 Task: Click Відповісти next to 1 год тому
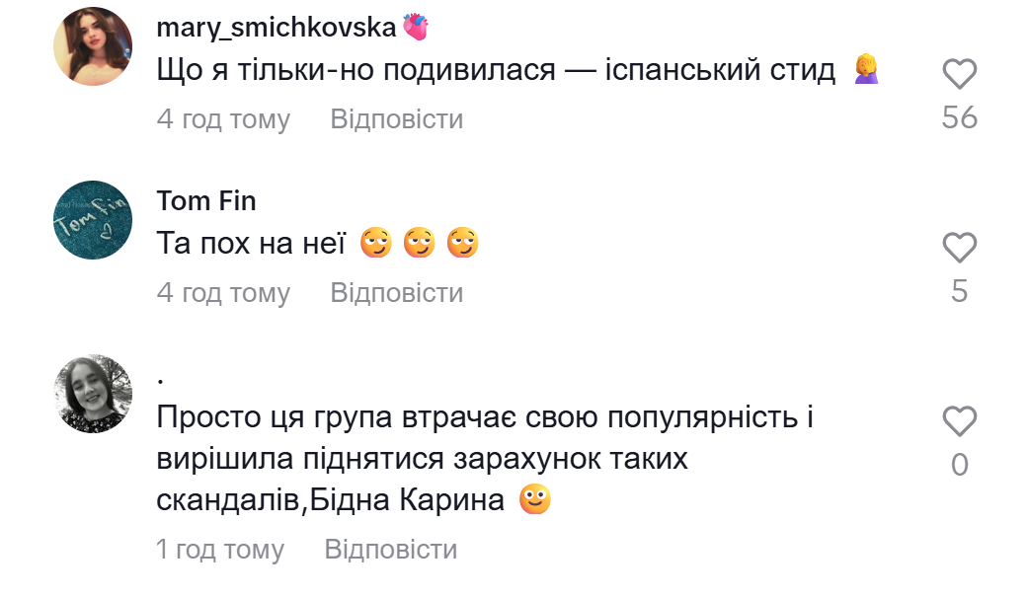391,550
